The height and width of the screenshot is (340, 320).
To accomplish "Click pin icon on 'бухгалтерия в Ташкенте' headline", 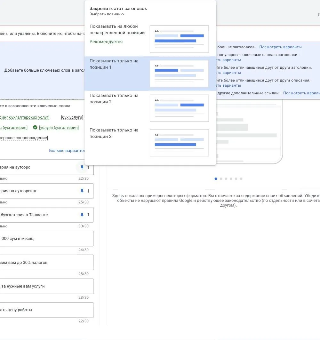I will pyautogui.click(x=82, y=215).
